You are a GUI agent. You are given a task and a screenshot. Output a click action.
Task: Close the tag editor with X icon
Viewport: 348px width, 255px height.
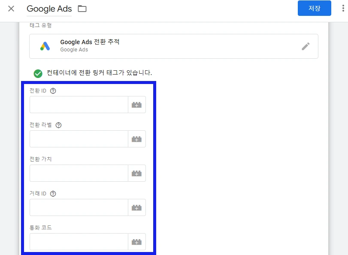tap(11, 9)
